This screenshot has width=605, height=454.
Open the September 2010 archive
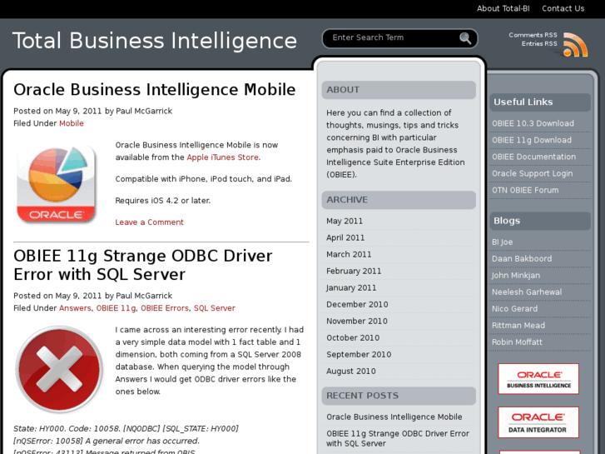(x=359, y=354)
